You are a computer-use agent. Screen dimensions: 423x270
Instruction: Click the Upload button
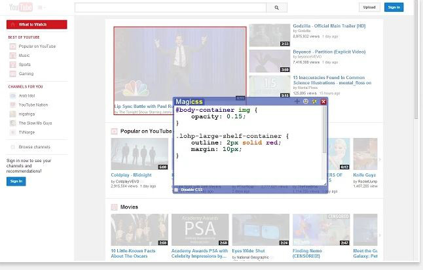tap(369, 7)
